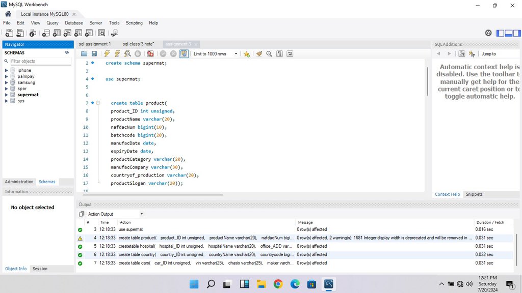Create new function toolbar icon
The image size is (522, 293).
point(89,33)
